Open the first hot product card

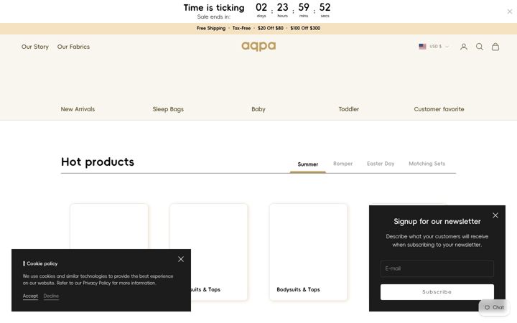109,226
